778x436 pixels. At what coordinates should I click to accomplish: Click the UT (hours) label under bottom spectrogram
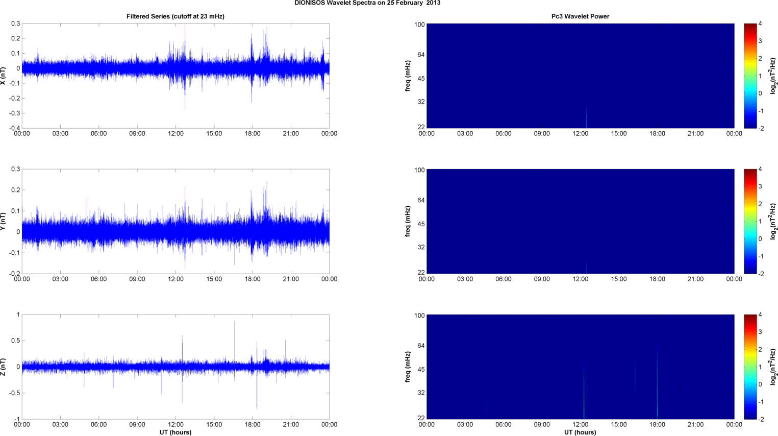(x=580, y=432)
